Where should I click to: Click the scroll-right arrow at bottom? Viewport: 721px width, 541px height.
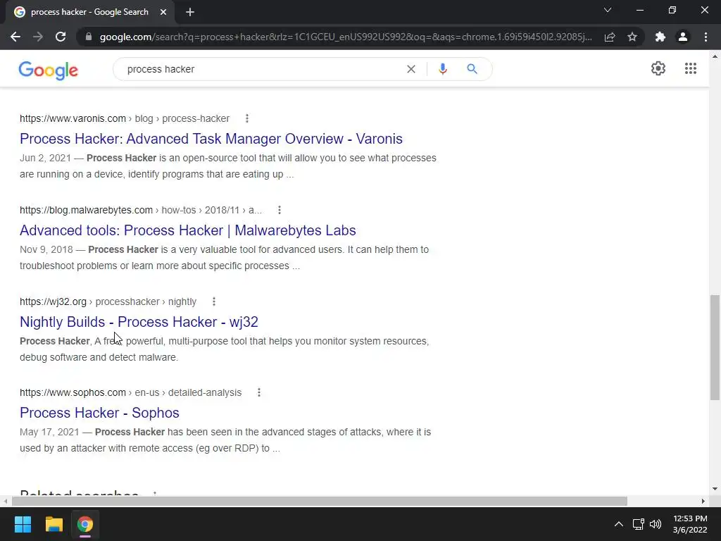click(703, 501)
